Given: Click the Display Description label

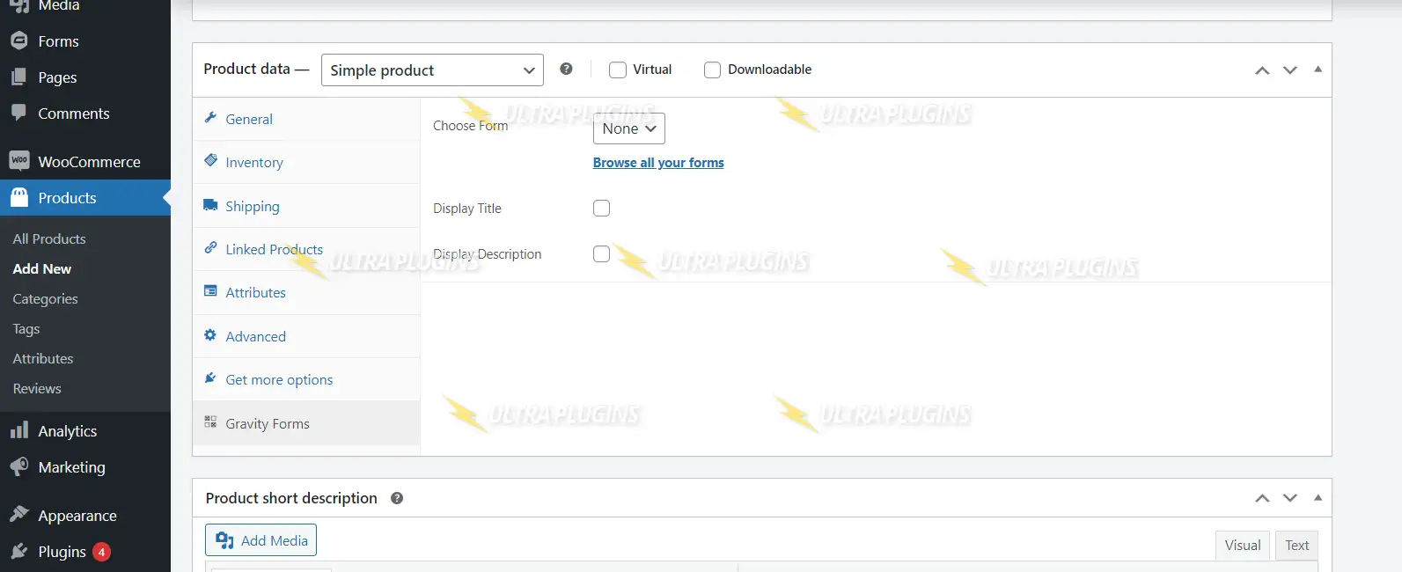Looking at the screenshot, I should [x=488, y=254].
